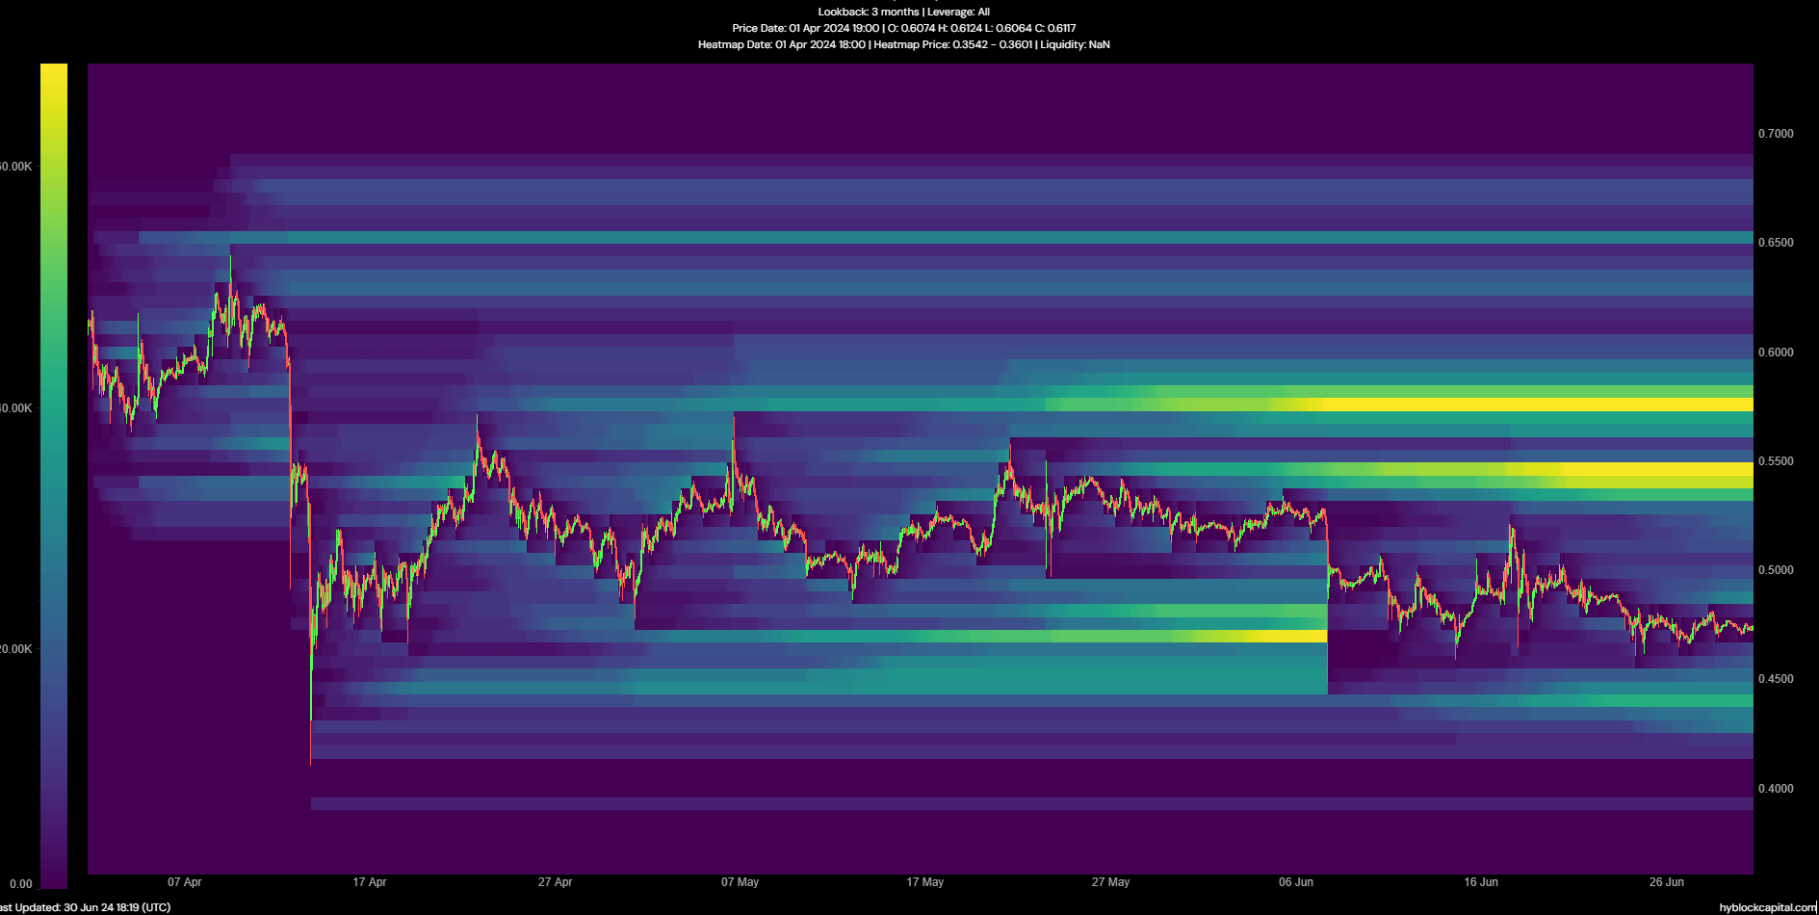
Task: Click the 0.7000 price axis label
Action: [1776, 134]
